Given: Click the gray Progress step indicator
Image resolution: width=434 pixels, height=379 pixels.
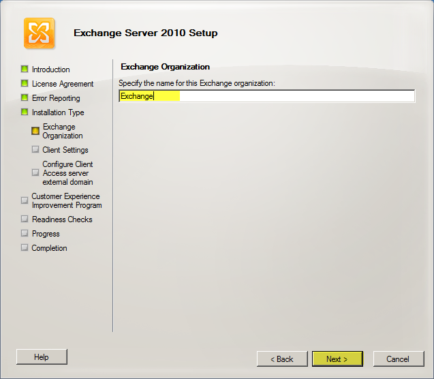Looking at the screenshot, I should pos(25,233).
